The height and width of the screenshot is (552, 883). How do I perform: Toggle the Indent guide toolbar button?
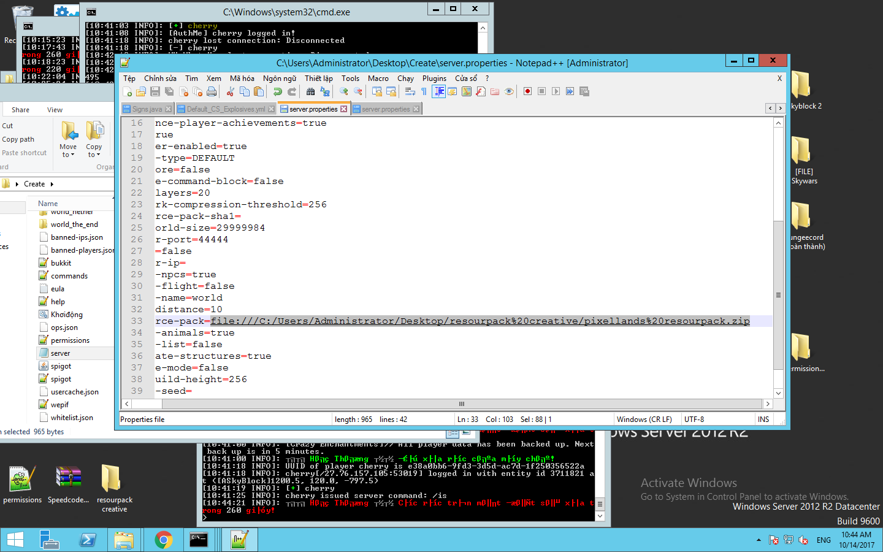click(438, 91)
